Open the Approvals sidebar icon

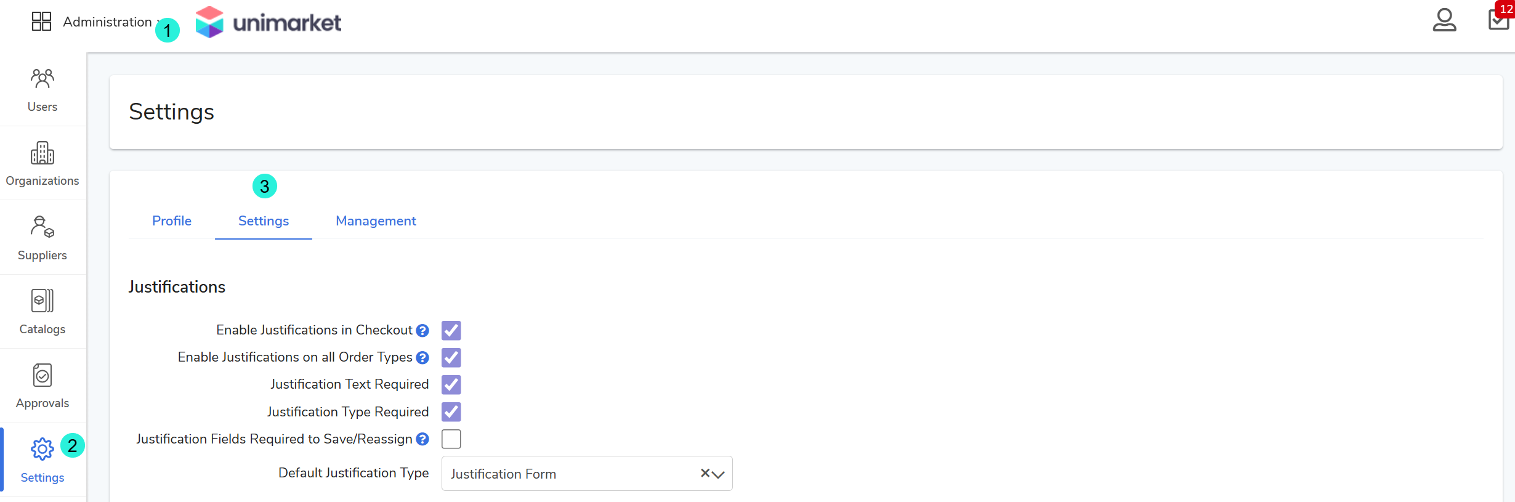(42, 375)
